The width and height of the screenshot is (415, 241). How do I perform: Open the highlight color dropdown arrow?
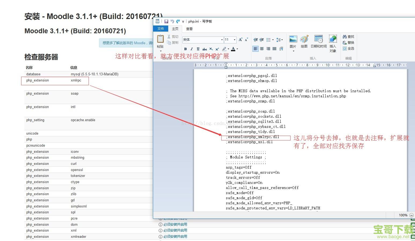(228, 49)
